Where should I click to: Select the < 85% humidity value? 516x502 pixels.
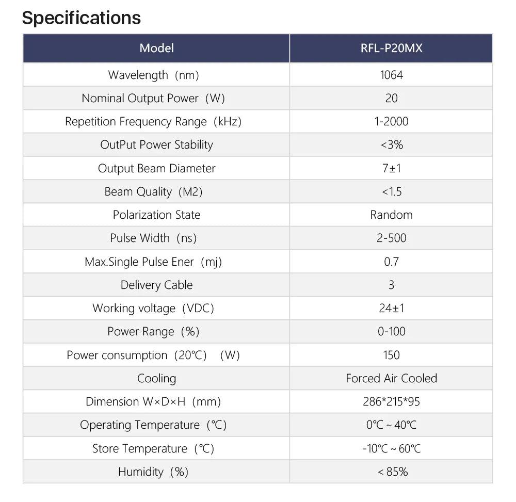pos(391,472)
